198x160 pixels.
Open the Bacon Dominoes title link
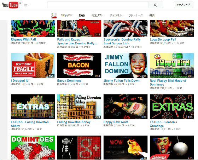click(x=69, y=81)
